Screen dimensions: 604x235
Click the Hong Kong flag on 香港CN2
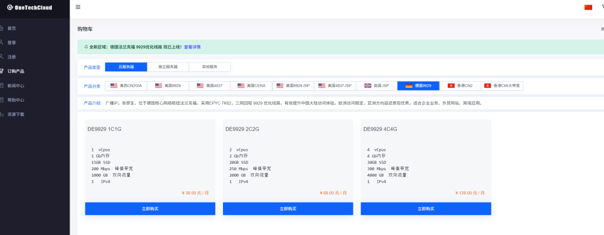[x=451, y=86]
